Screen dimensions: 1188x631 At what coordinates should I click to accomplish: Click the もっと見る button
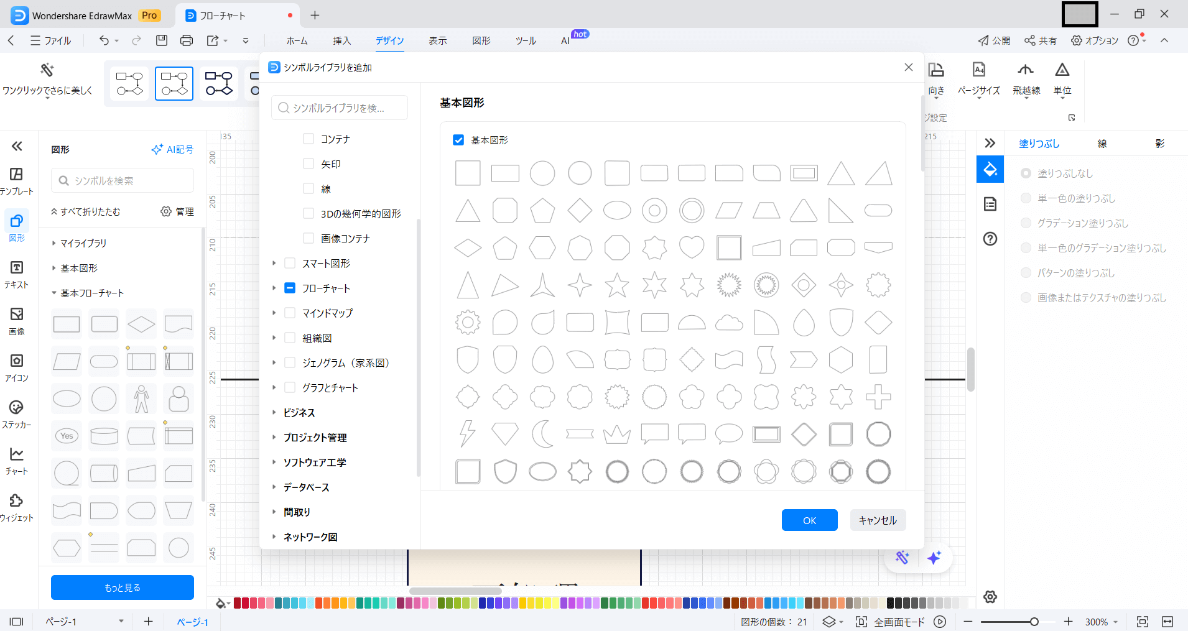click(123, 587)
